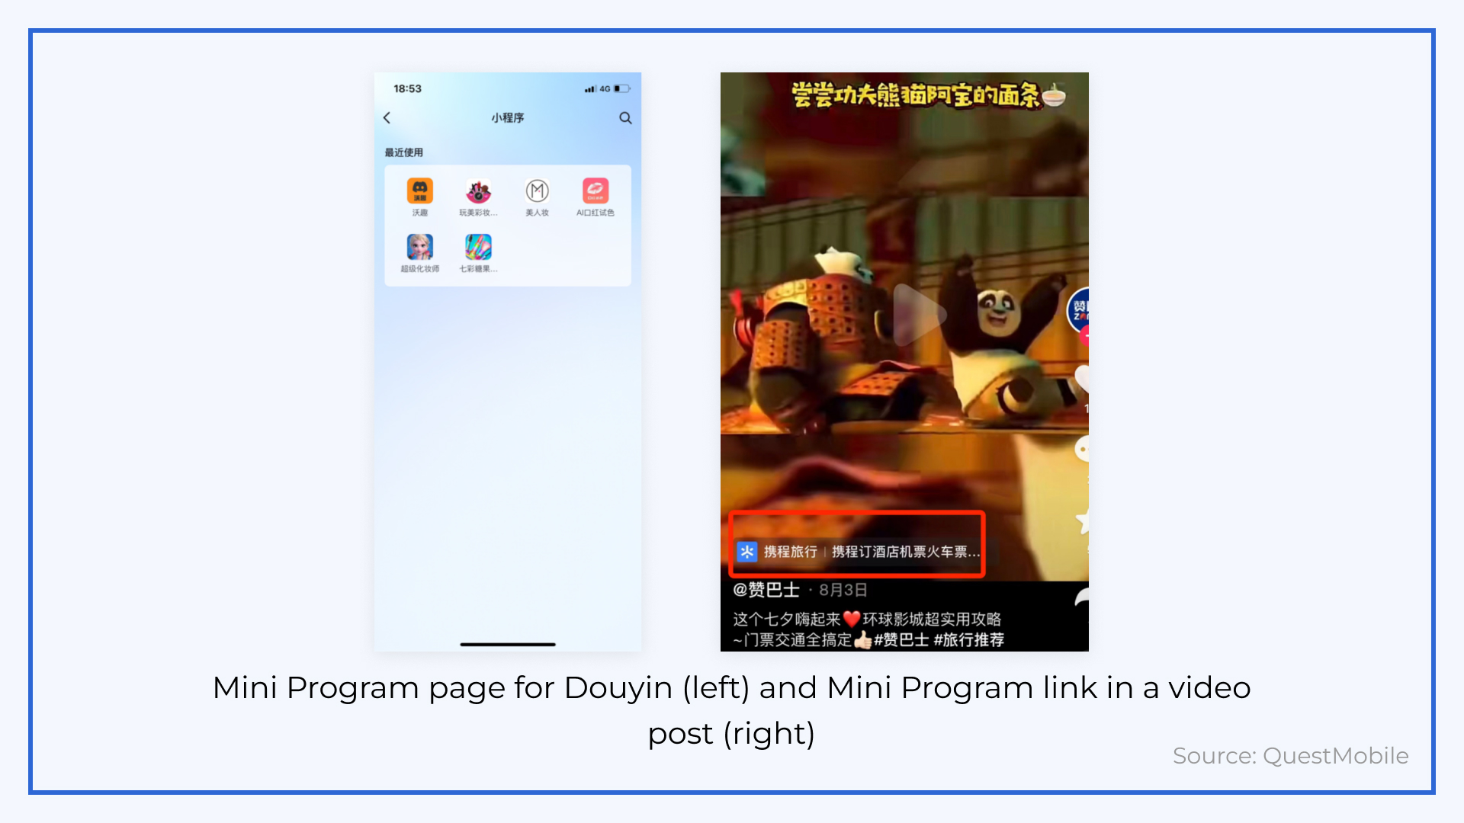Open the orange 沃趣 mini program

420,191
